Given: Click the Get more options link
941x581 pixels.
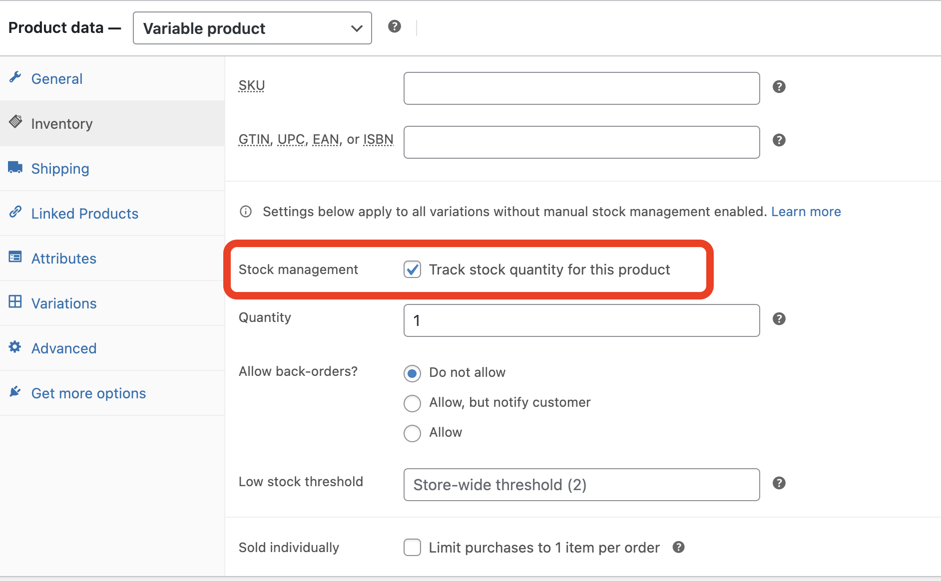Looking at the screenshot, I should (x=88, y=393).
